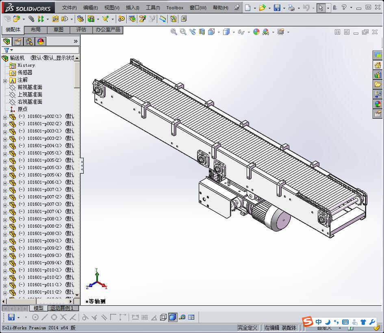Expand tree node 101601-p006<1>
The width and height of the screenshot is (384, 333).
(x=5, y=183)
